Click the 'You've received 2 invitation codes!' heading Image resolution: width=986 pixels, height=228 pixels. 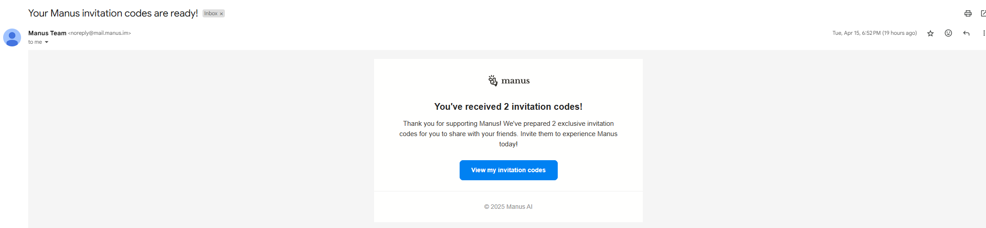coord(508,107)
